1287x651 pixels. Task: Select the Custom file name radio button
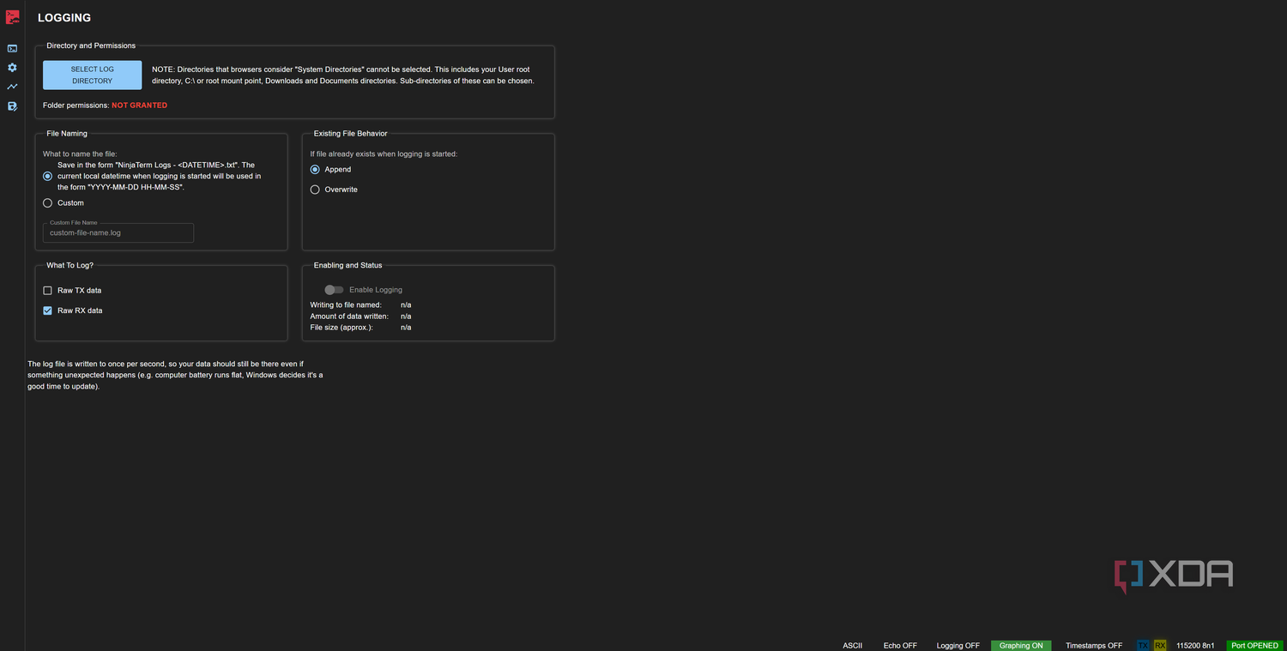point(48,203)
